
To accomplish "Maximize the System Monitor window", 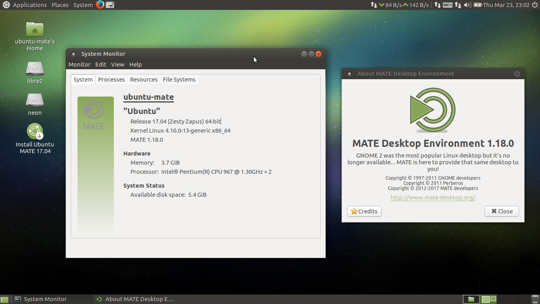I will coord(311,54).
